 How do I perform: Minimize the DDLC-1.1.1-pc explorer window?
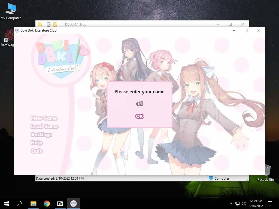[x=218, y=24]
